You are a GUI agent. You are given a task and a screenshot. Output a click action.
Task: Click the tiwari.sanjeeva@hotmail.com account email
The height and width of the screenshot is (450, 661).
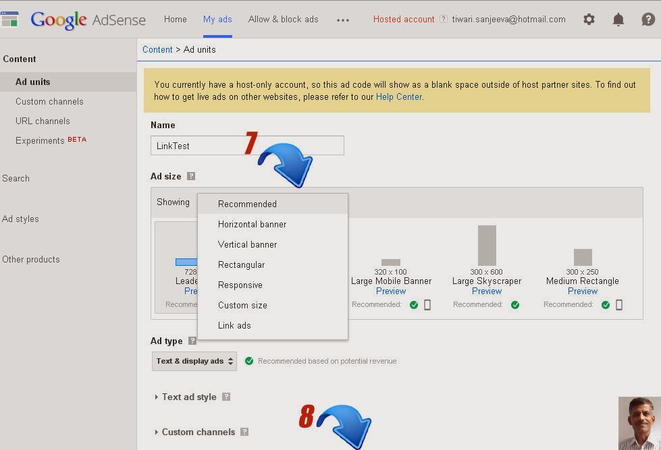coord(509,20)
